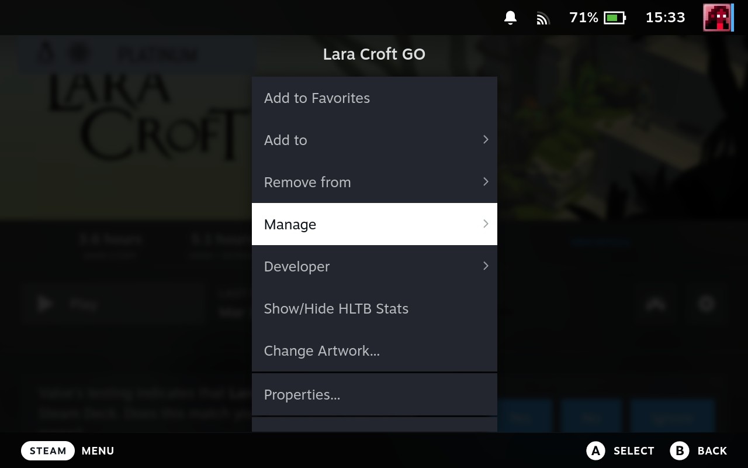This screenshot has height=468, width=748.
Task: Click the Lara Croft GO menu title
Action: (374, 54)
